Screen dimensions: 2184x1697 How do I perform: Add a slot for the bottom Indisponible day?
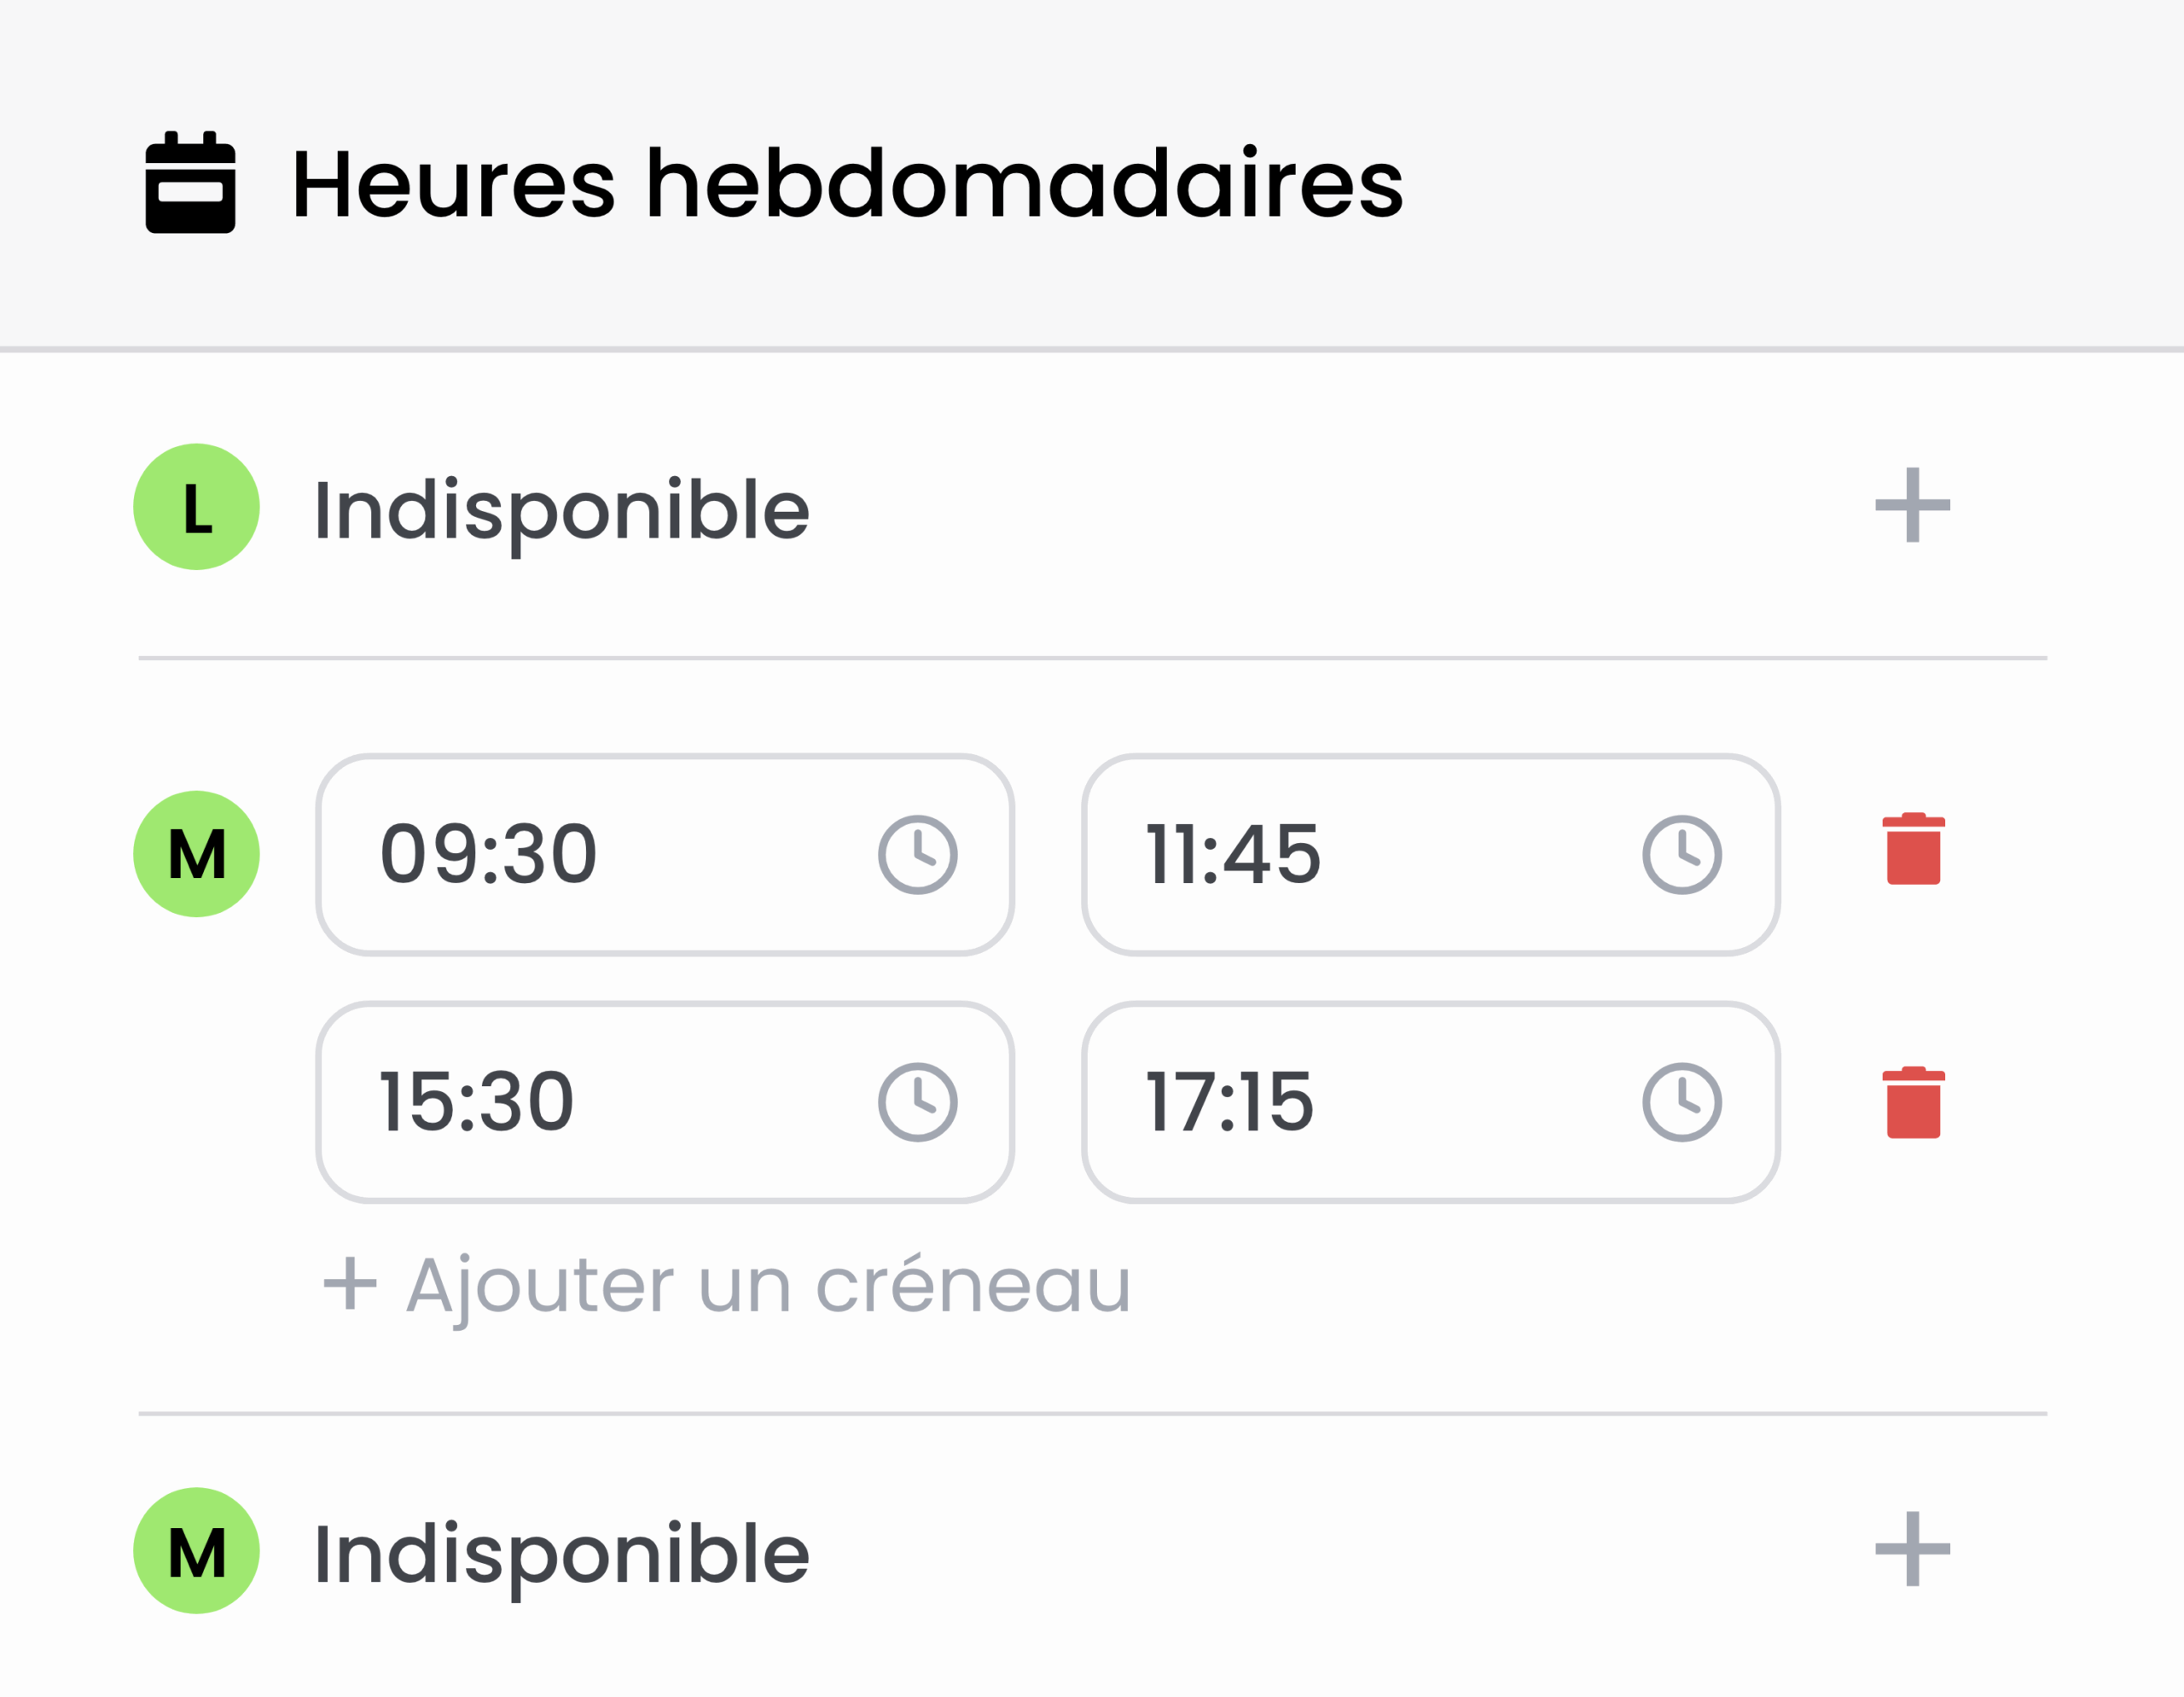[1912, 1549]
